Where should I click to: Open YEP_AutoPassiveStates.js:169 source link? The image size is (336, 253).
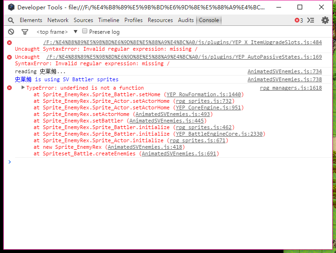[184, 57]
